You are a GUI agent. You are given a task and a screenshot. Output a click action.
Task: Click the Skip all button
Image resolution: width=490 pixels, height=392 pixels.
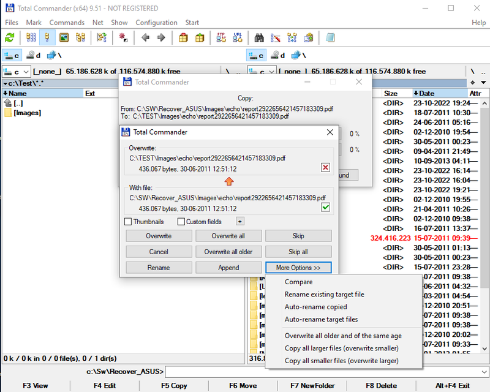coord(298,252)
